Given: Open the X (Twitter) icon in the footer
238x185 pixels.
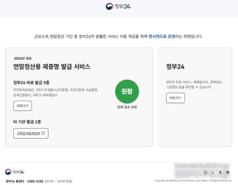Looking at the screenshot, I should click(x=213, y=172).
